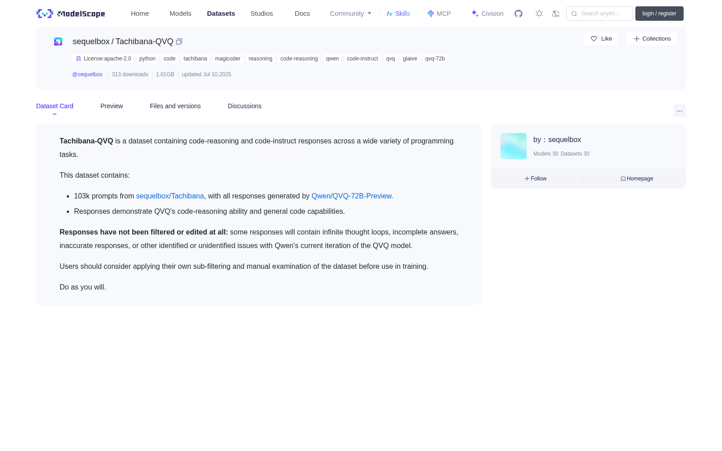Open Civision from the top bar
Viewport: 722px width, 451px height.
tap(487, 14)
